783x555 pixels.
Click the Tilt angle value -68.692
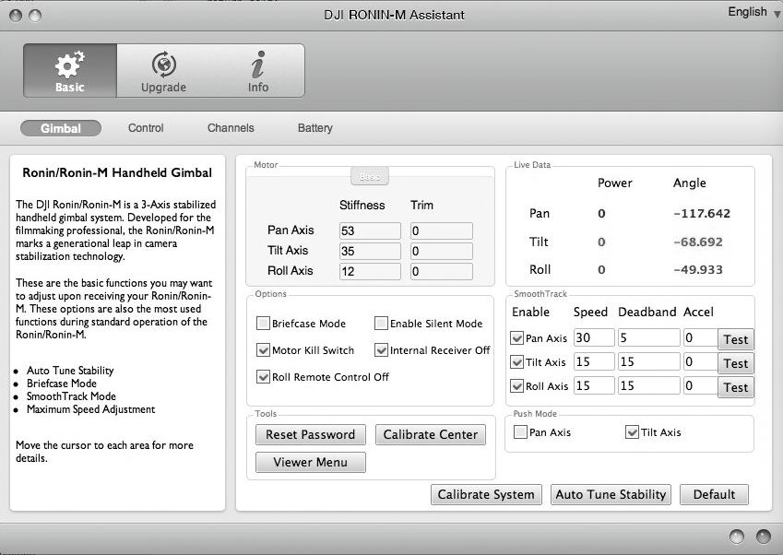tap(698, 242)
